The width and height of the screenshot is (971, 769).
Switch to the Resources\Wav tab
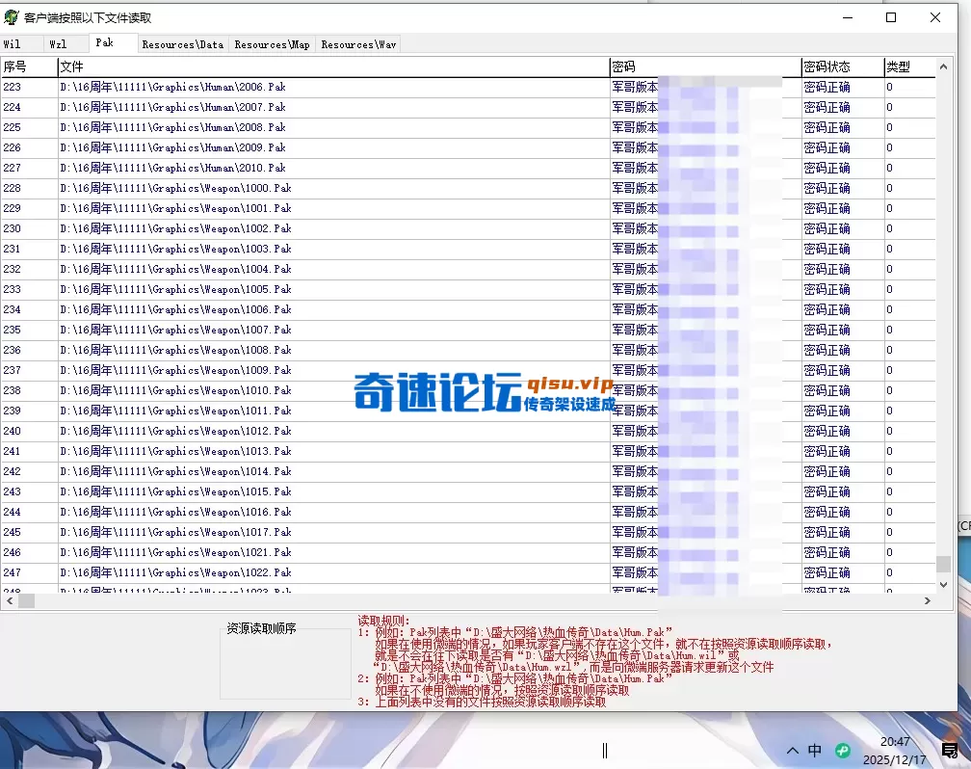(x=357, y=43)
